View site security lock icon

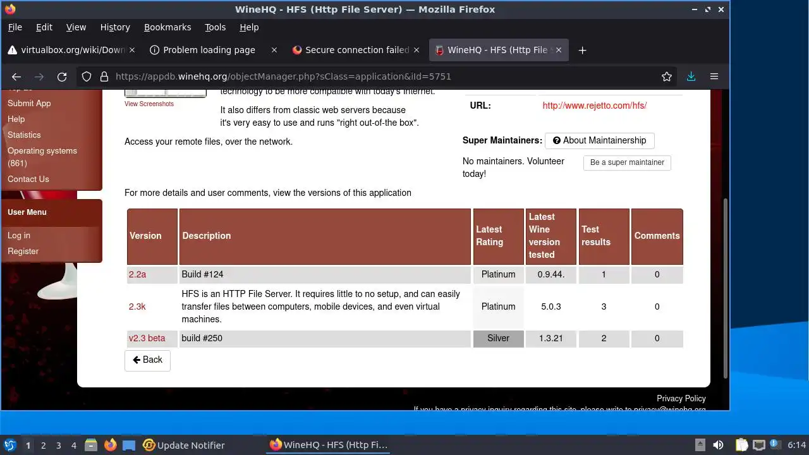104,76
